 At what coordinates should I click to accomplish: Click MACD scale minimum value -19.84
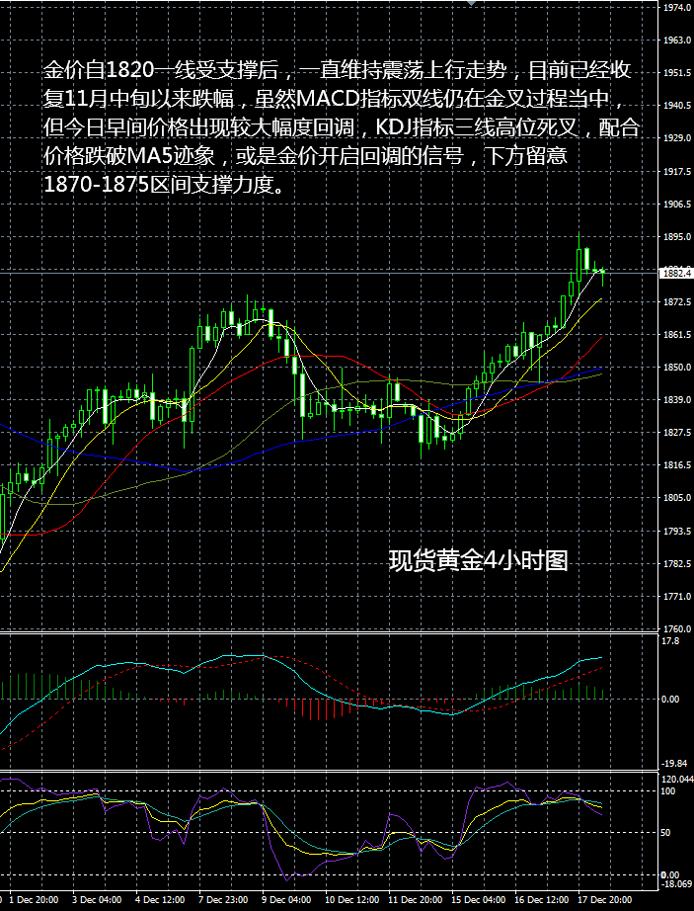tap(673, 763)
